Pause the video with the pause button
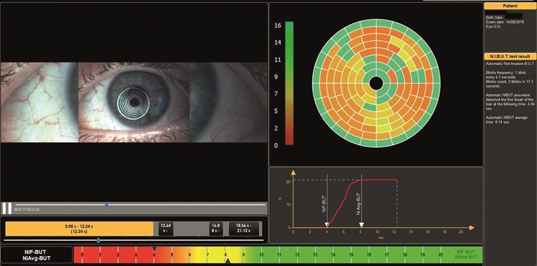Viewport: 537px width, 266px height. click(7, 208)
